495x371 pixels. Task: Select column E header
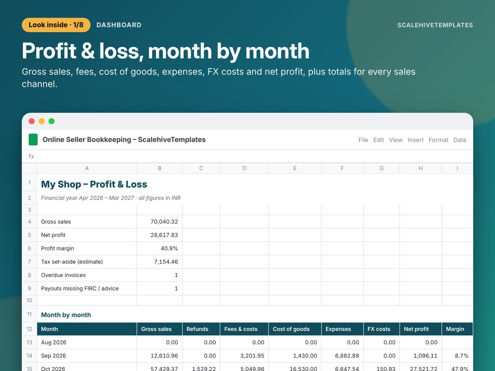(x=295, y=168)
